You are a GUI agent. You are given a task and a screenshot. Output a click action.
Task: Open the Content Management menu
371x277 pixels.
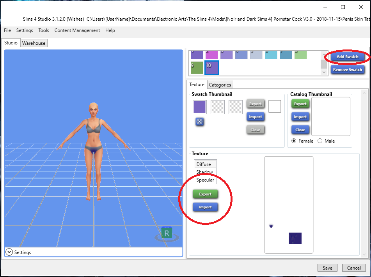click(77, 30)
